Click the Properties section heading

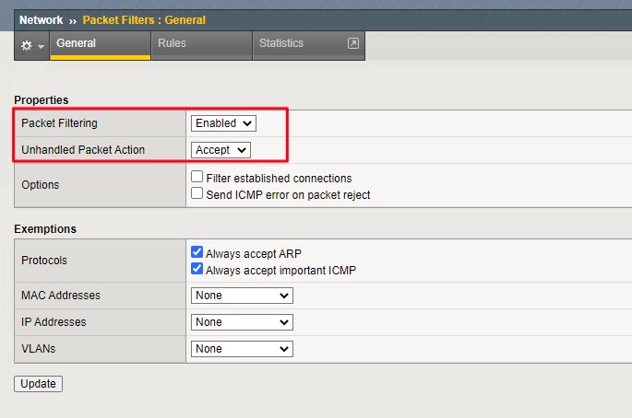coord(42,99)
